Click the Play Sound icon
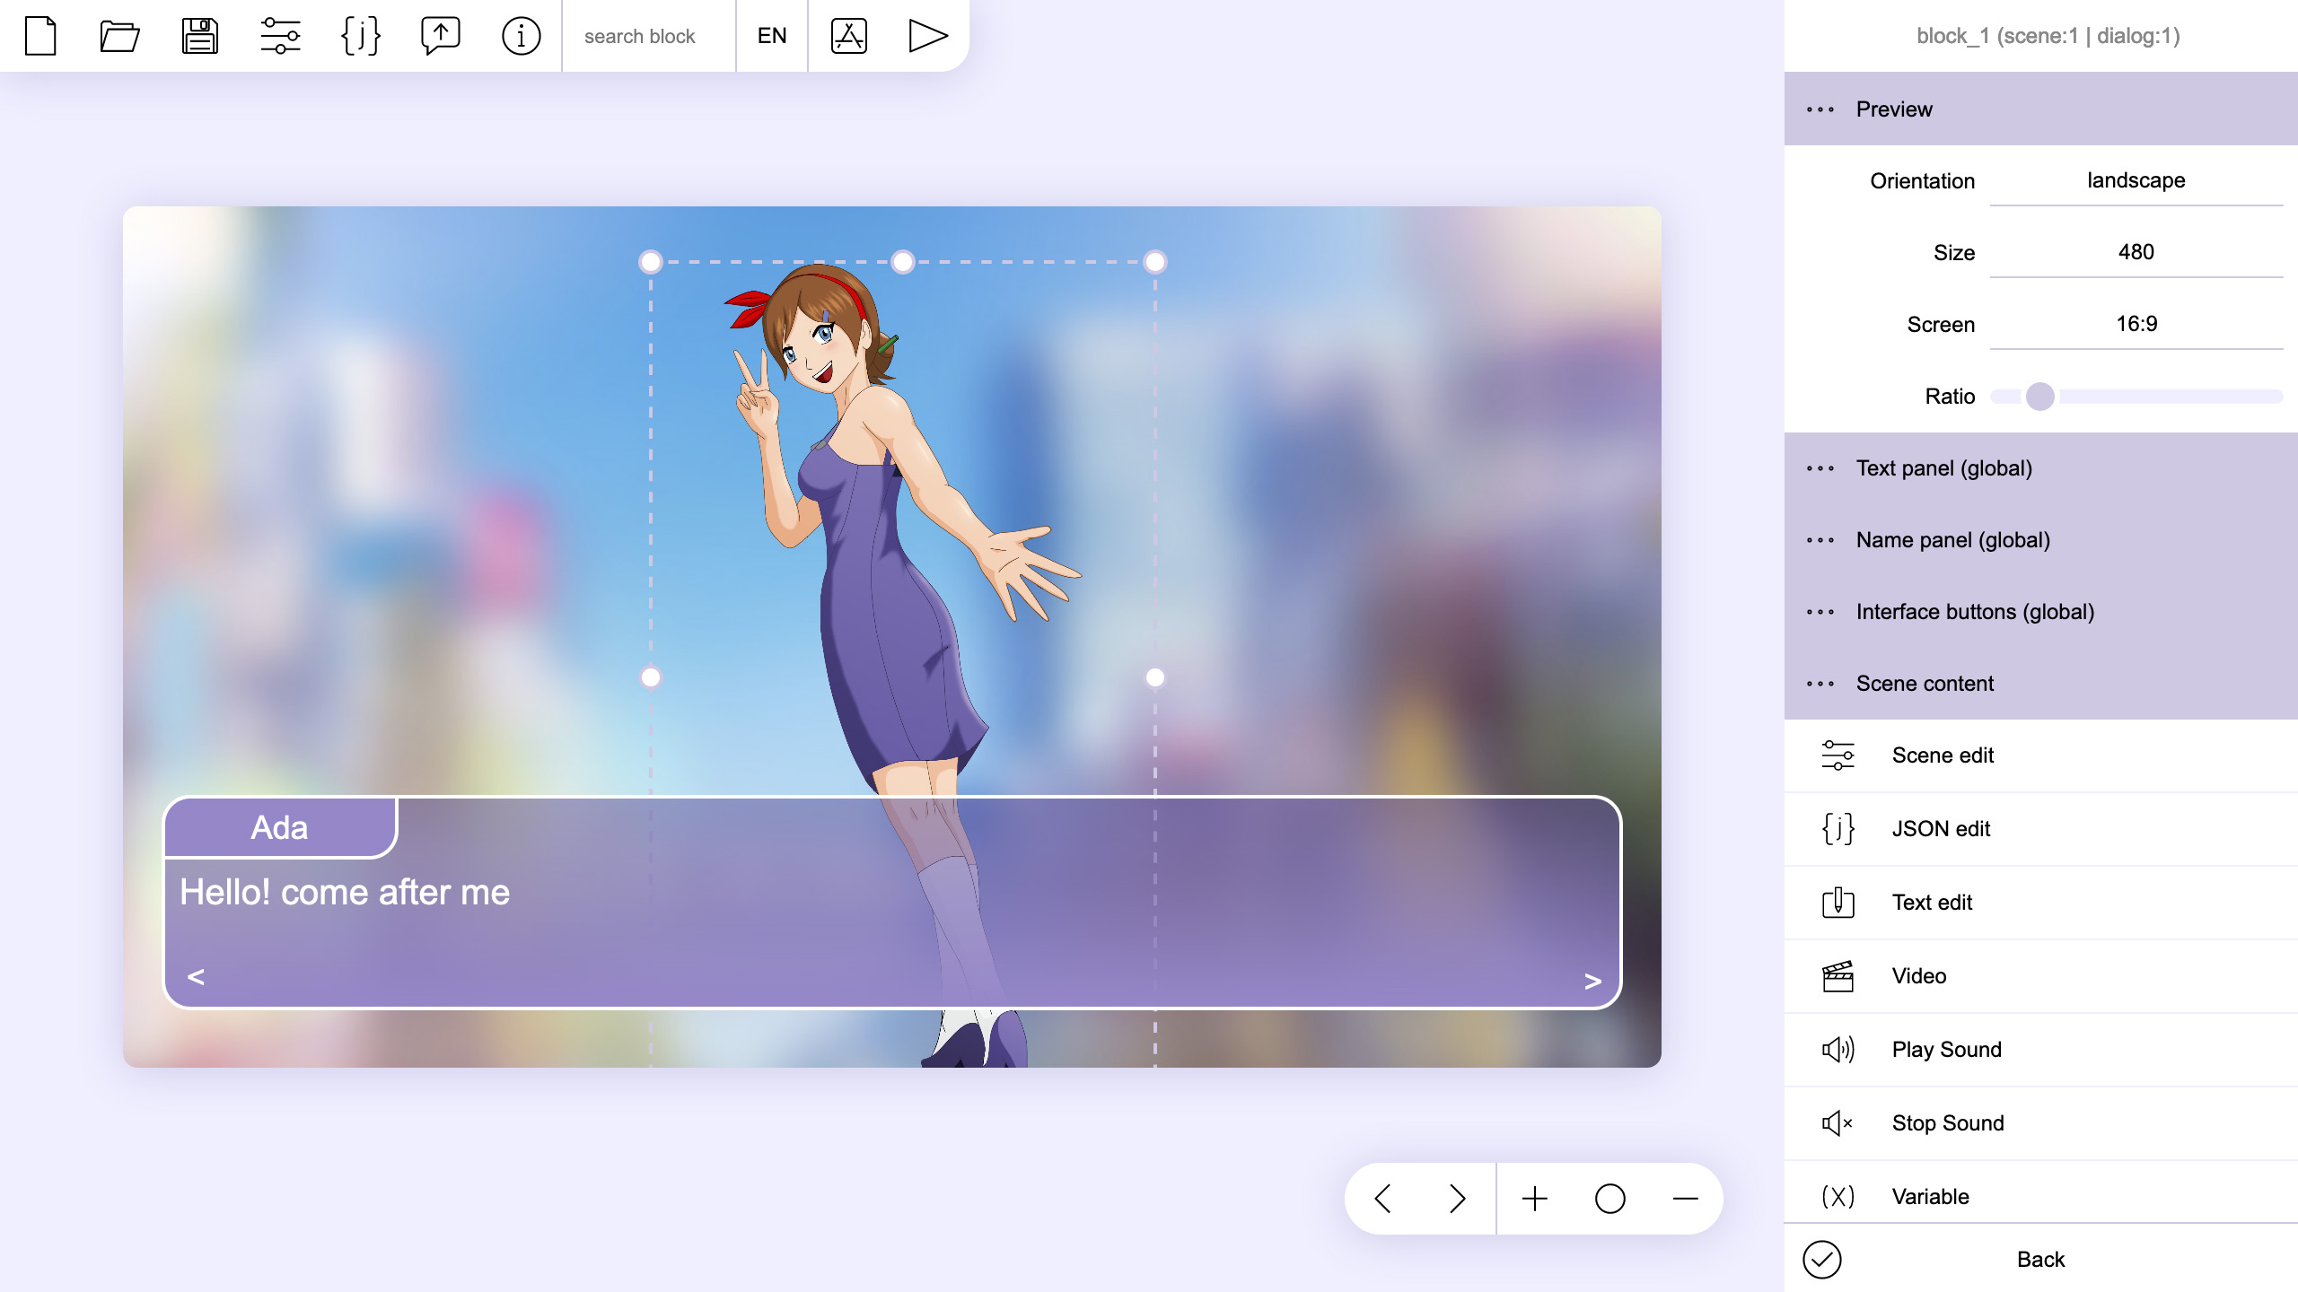This screenshot has width=2298, height=1292. (1836, 1049)
